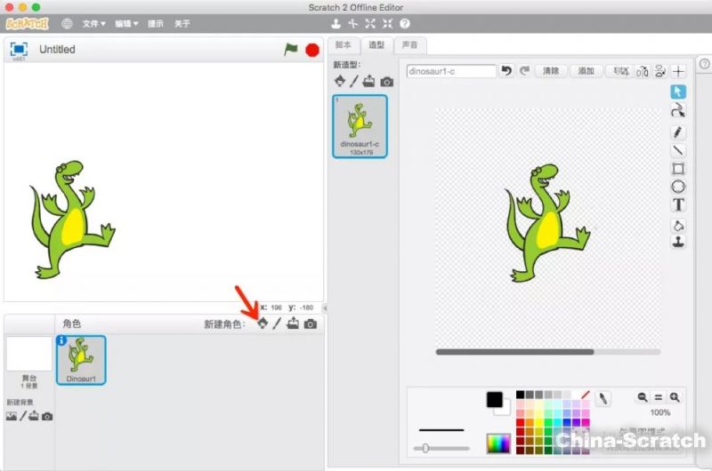Open the 文件 (File) menu
The height and width of the screenshot is (471, 712).
click(93, 24)
